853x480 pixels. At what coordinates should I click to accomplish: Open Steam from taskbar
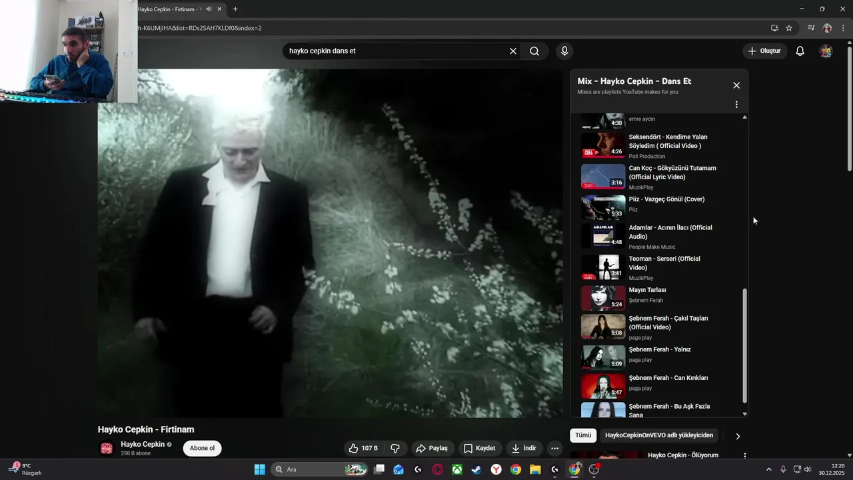[476, 469]
